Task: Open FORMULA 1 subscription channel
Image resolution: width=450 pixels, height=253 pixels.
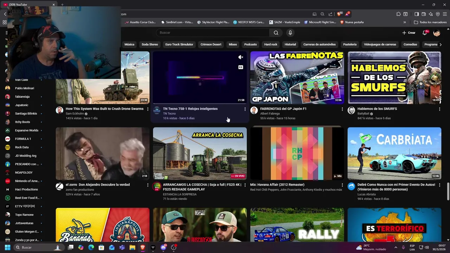Action: pyautogui.click(x=23, y=139)
